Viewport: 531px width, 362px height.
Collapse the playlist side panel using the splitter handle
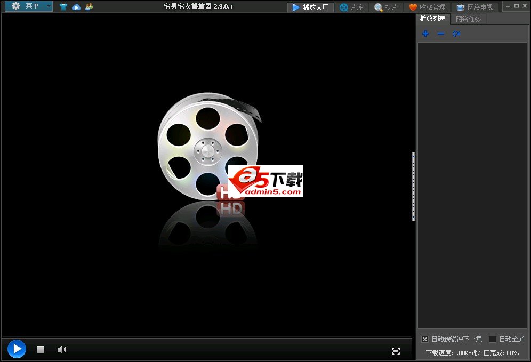coord(413,187)
